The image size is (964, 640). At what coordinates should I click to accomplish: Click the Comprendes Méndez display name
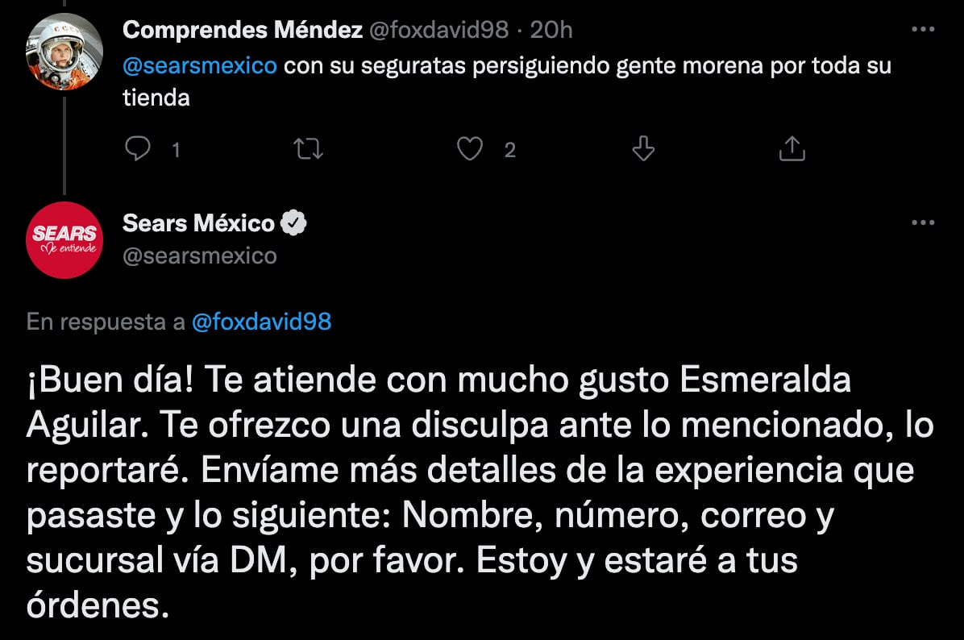pos(242,31)
